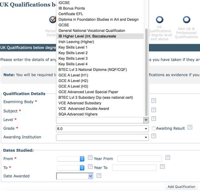Select Non UK & Professional Qualifications step circle
This screenshot has height=191, width=200.
[186, 20]
